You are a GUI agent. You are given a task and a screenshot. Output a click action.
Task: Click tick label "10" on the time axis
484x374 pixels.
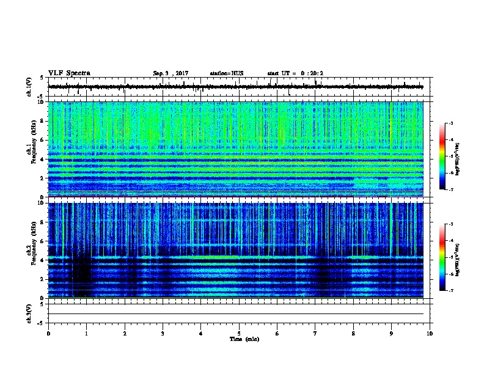tap(430, 334)
